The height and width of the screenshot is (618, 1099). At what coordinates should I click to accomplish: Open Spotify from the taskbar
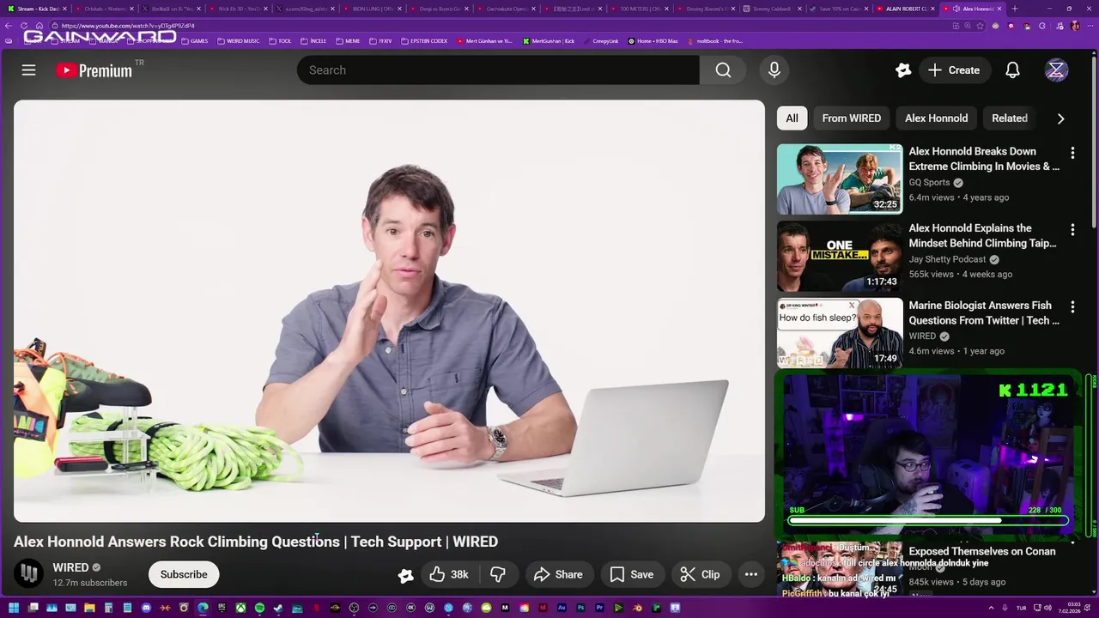point(259,609)
